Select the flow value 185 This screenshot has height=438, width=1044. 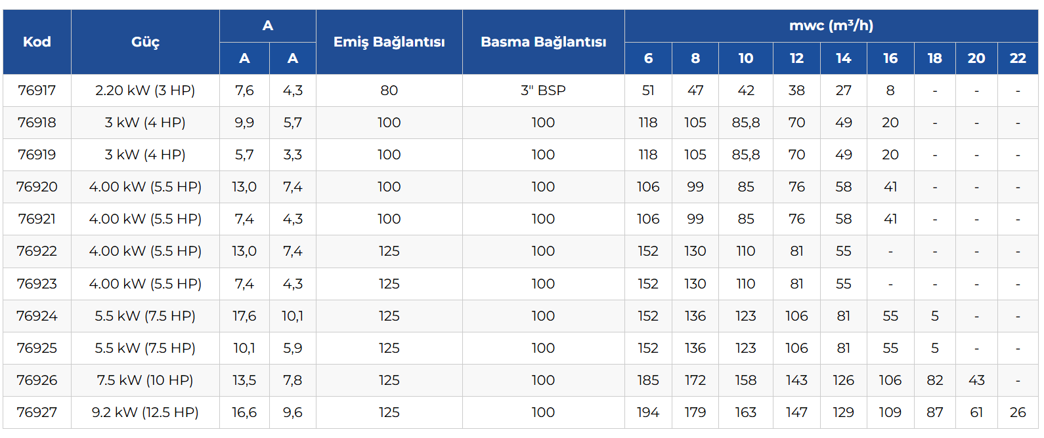648,380
